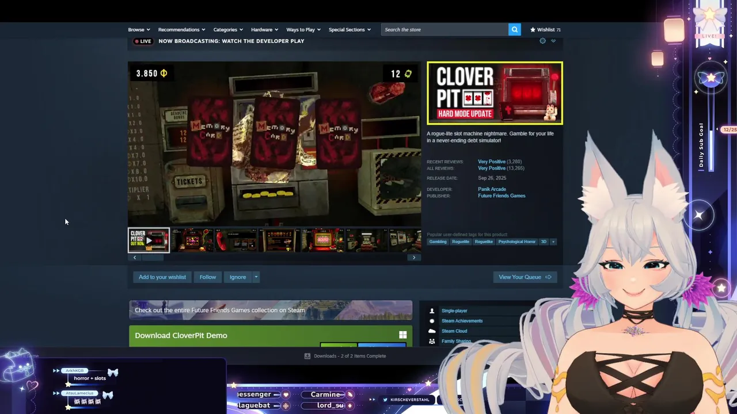Click the CloverPit Hard Mode Update banner

[495, 93]
